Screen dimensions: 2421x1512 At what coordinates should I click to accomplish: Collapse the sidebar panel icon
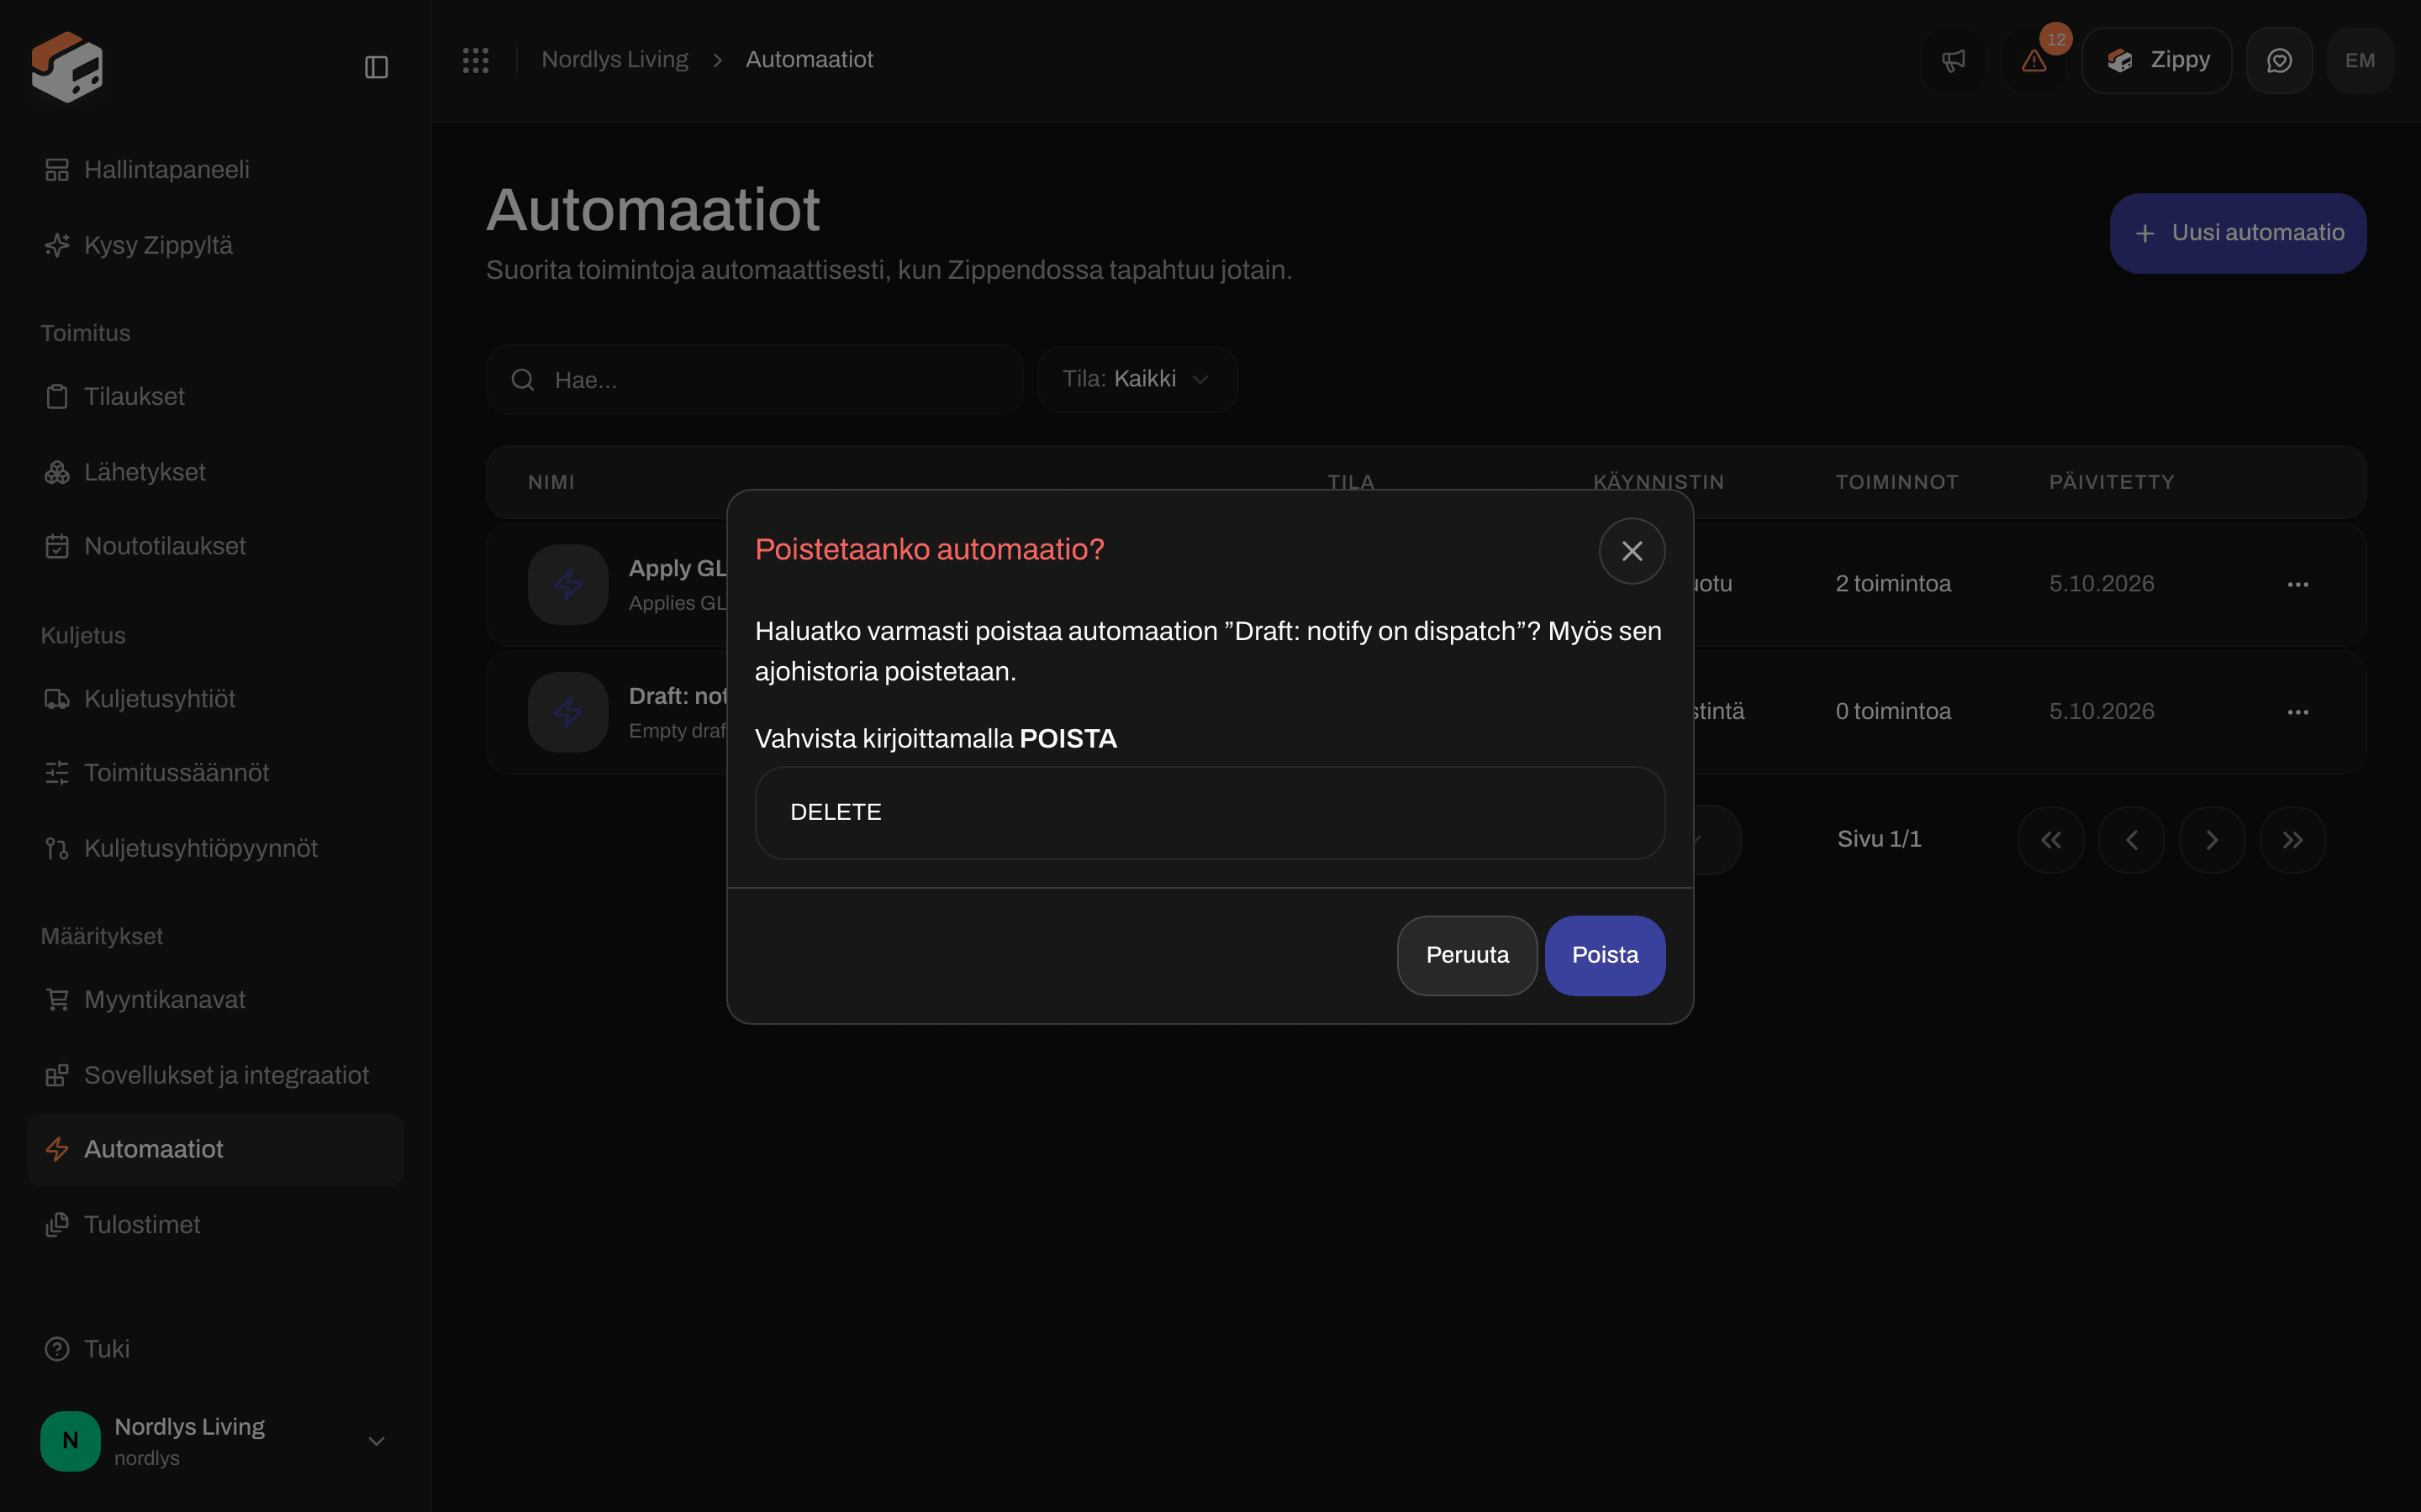[376, 67]
